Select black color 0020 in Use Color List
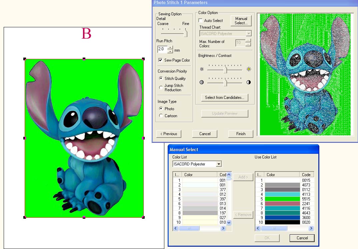 (284, 222)
